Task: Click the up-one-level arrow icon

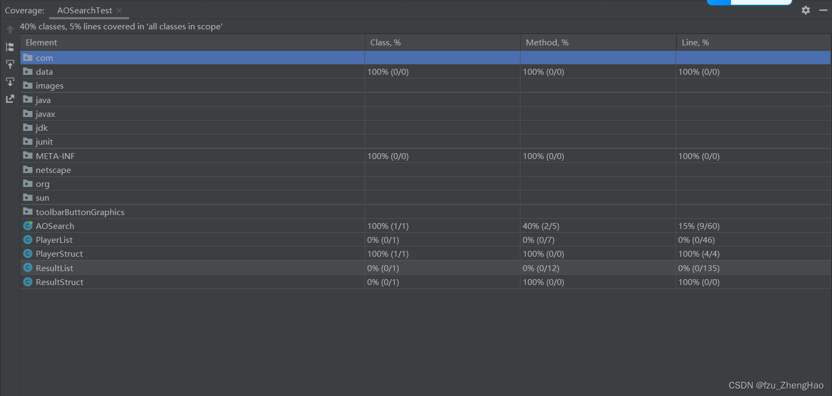Action: tap(10, 29)
